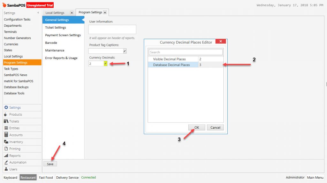Screen dimensions: 327x183
Task: Edit the Database Decimal Places value
Action: 211,65
